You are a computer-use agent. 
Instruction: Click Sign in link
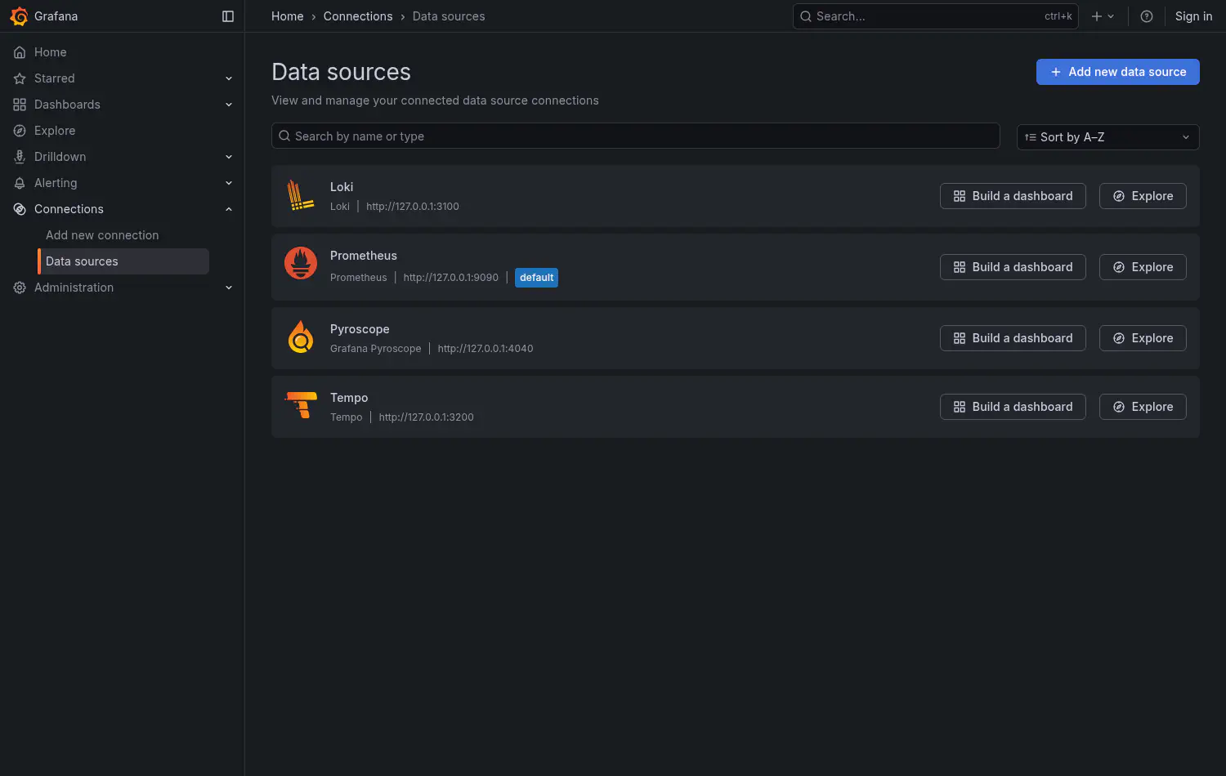point(1193,16)
